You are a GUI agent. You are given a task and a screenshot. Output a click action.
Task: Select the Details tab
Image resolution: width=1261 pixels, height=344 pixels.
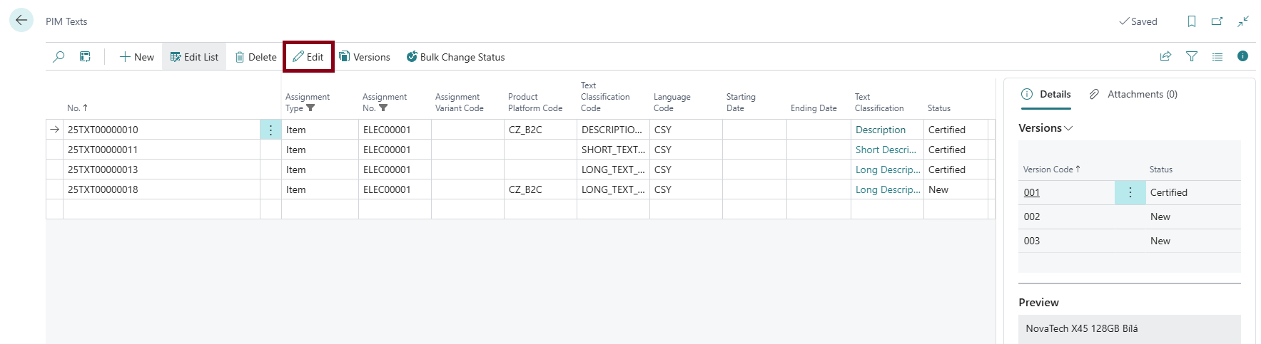point(1046,94)
